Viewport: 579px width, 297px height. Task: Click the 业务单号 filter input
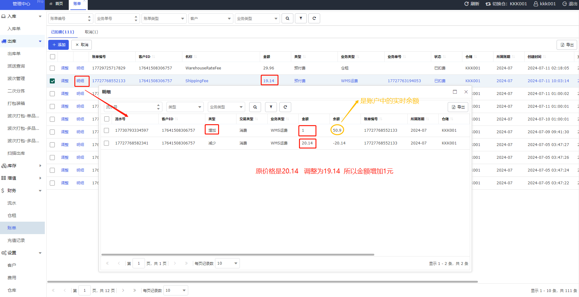117,18
